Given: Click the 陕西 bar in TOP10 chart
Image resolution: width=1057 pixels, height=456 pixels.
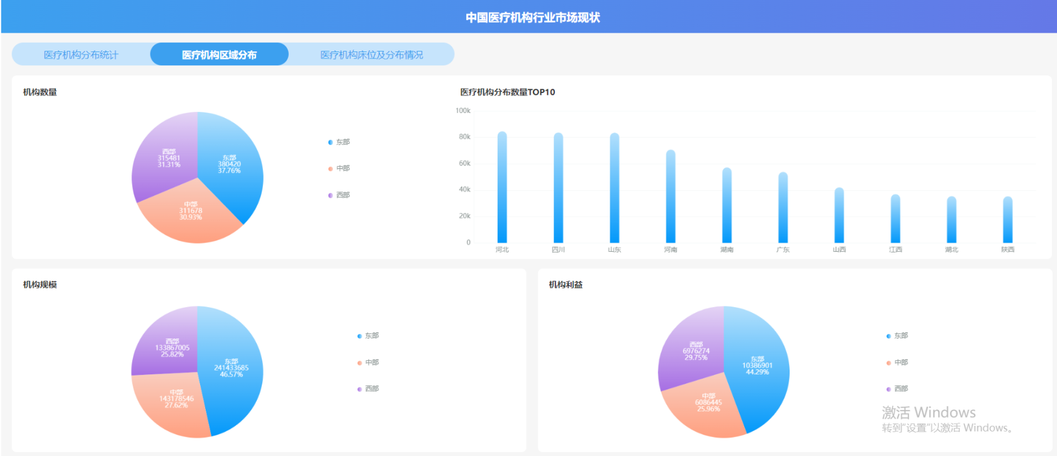Looking at the screenshot, I should pos(1008,220).
